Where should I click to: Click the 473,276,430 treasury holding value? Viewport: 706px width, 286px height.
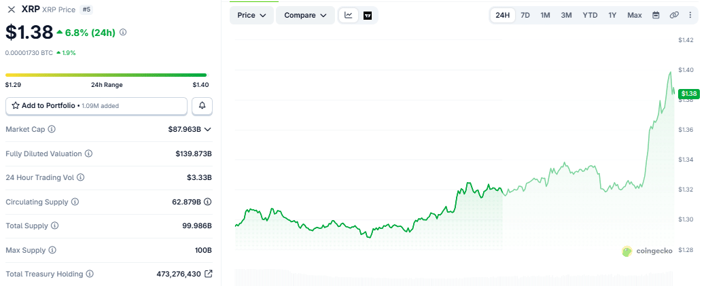(x=179, y=274)
